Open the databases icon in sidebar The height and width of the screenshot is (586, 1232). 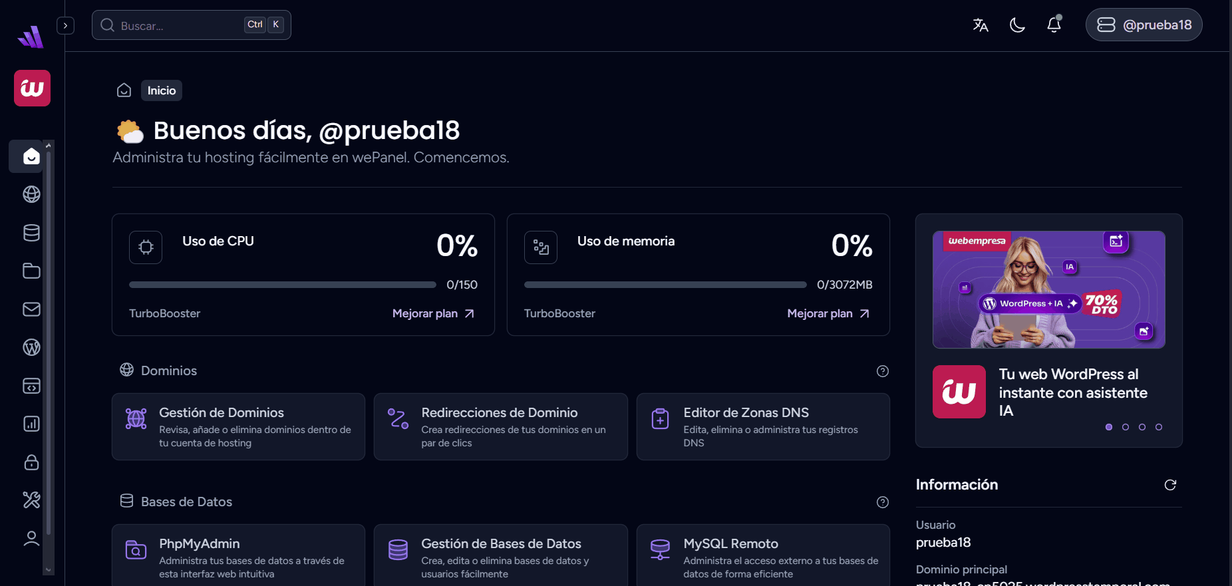(x=31, y=233)
